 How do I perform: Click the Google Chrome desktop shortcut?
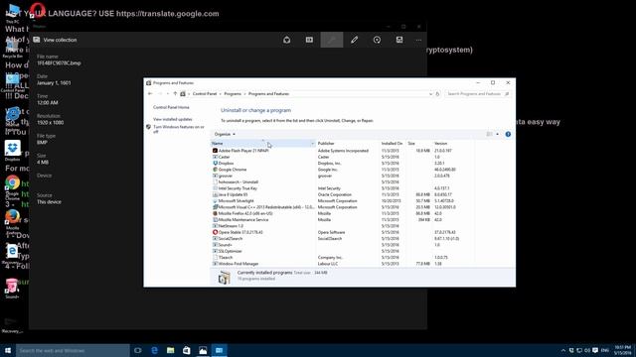point(13,187)
